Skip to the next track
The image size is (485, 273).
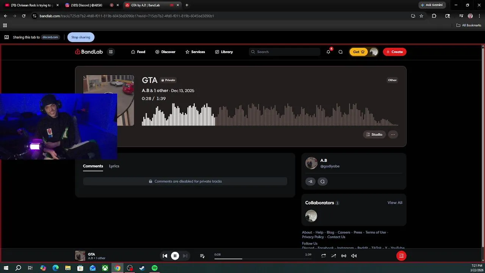click(x=185, y=256)
